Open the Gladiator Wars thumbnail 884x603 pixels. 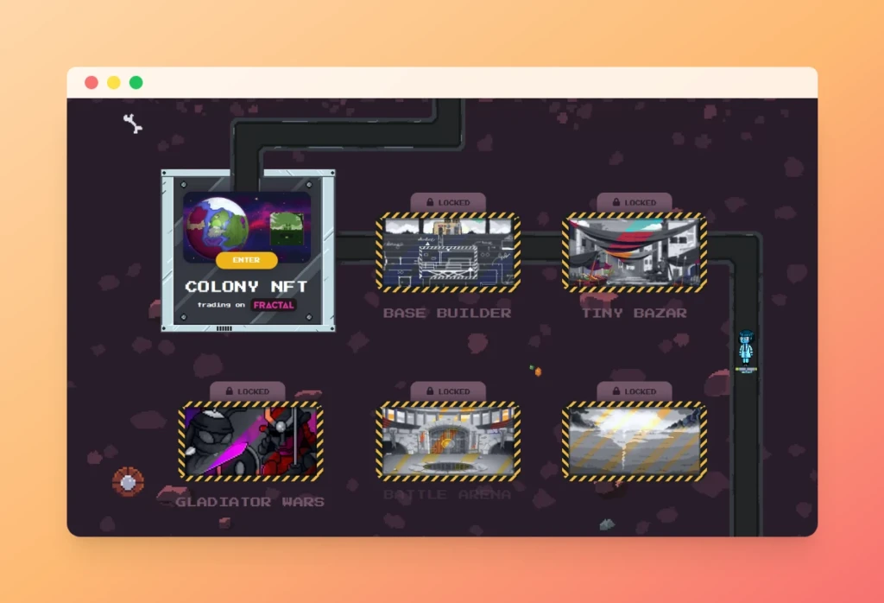coord(251,441)
